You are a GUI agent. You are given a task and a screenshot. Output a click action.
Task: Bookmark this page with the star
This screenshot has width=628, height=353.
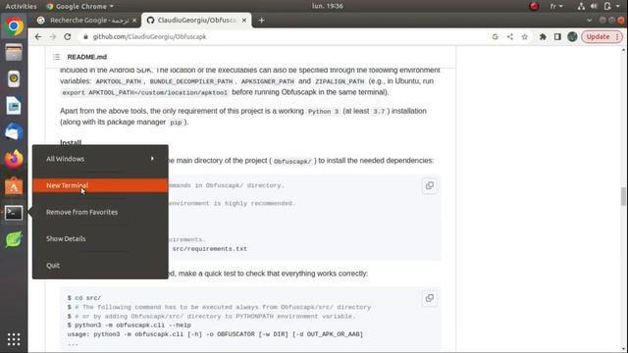tap(525, 37)
